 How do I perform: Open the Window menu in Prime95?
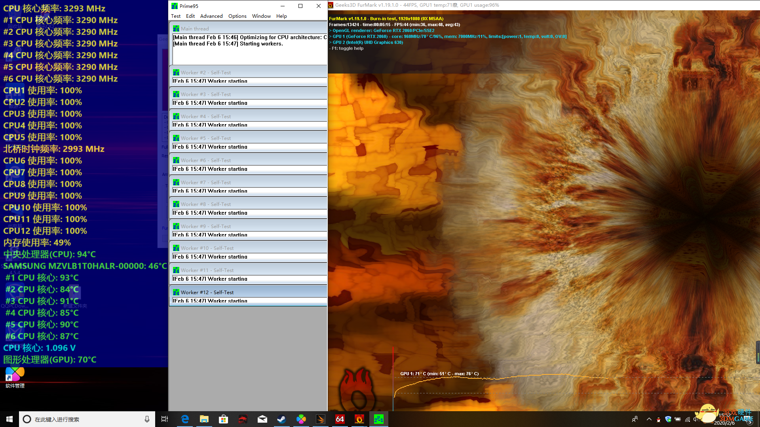click(x=261, y=16)
